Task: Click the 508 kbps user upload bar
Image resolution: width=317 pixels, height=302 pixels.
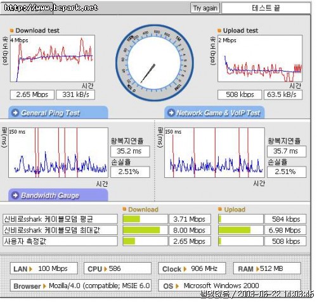Action: point(240,241)
